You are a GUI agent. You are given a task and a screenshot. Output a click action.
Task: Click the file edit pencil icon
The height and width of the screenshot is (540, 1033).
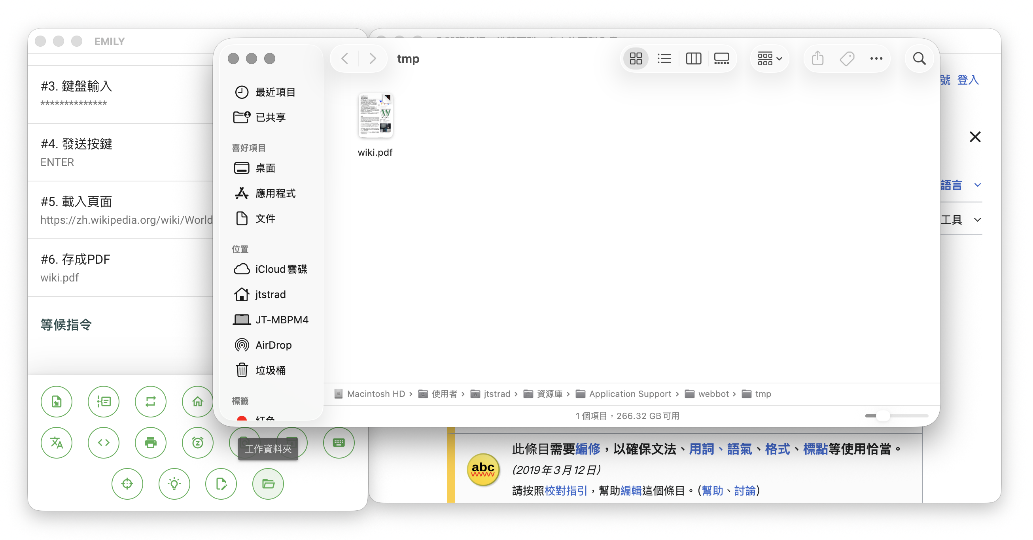pos(221,484)
